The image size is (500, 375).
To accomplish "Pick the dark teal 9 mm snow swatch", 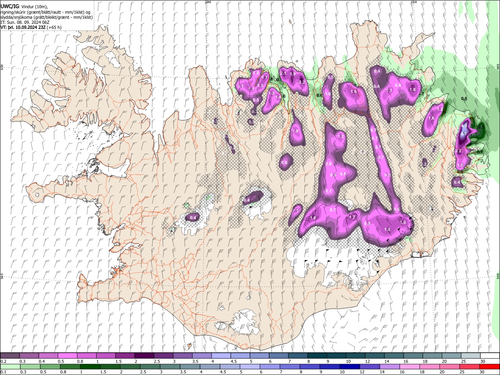I will point(336,356).
